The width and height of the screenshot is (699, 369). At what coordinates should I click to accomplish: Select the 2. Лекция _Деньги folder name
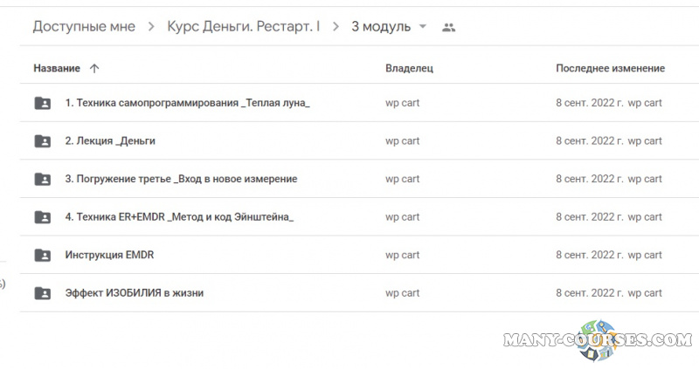(110, 141)
